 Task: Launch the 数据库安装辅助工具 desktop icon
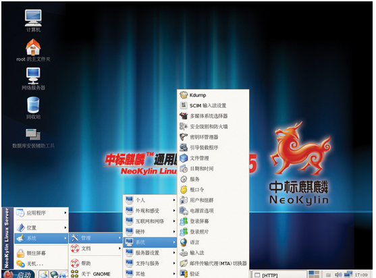(x=33, y=138)
